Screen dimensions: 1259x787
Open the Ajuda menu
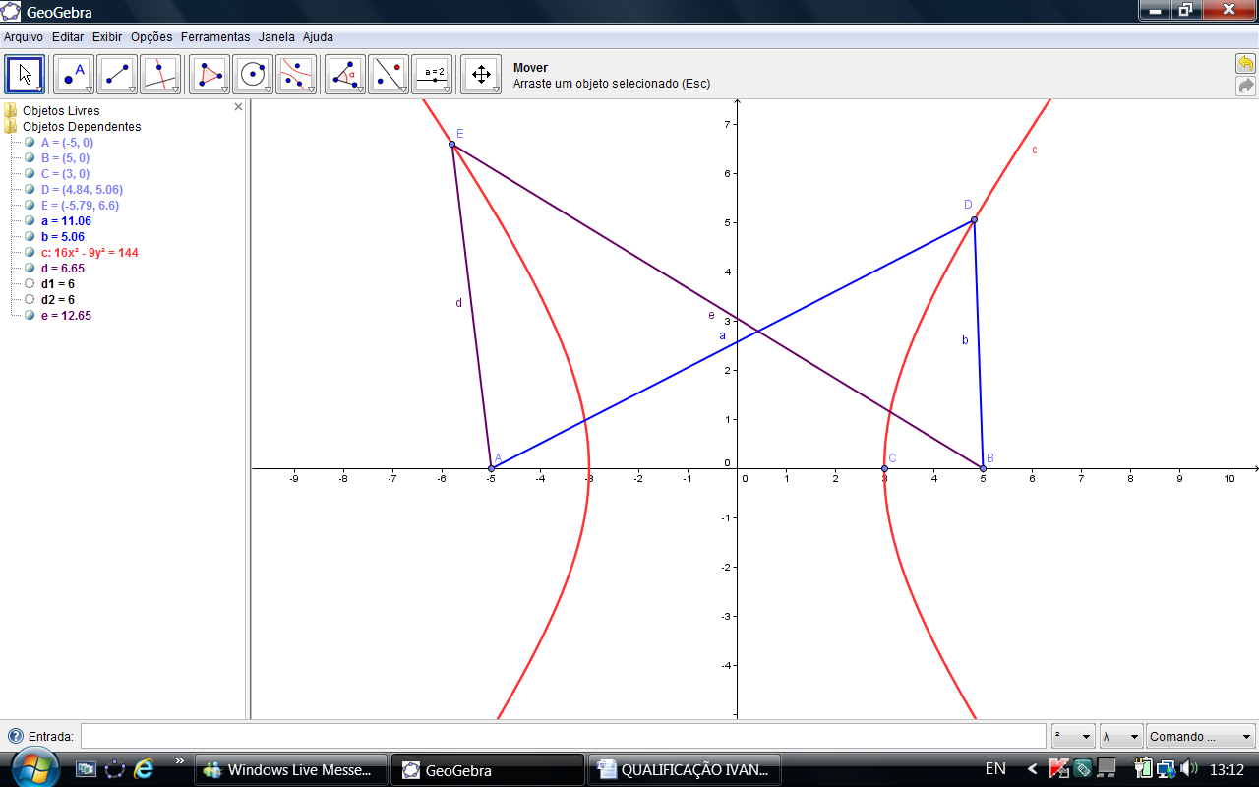(x=318, y=37)
